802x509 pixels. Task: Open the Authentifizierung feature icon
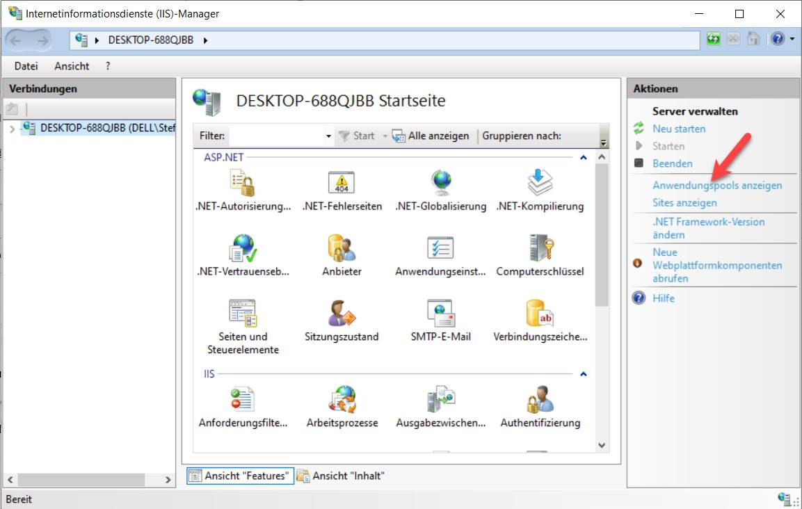540,401
